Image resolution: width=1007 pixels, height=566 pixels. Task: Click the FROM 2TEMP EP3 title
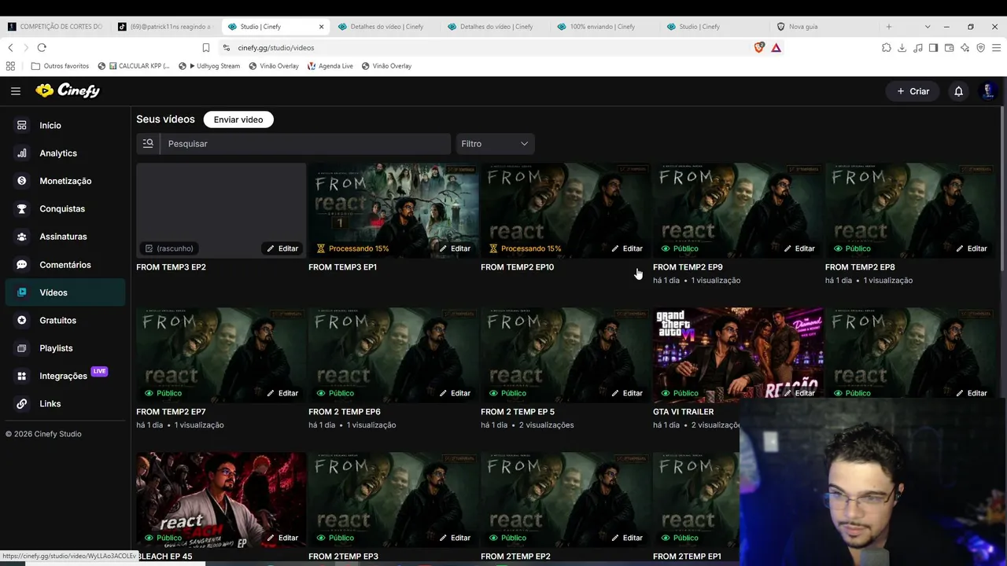[x=343, y=557]
